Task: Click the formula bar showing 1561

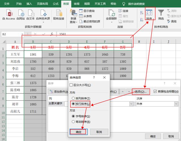Action: 93,34
